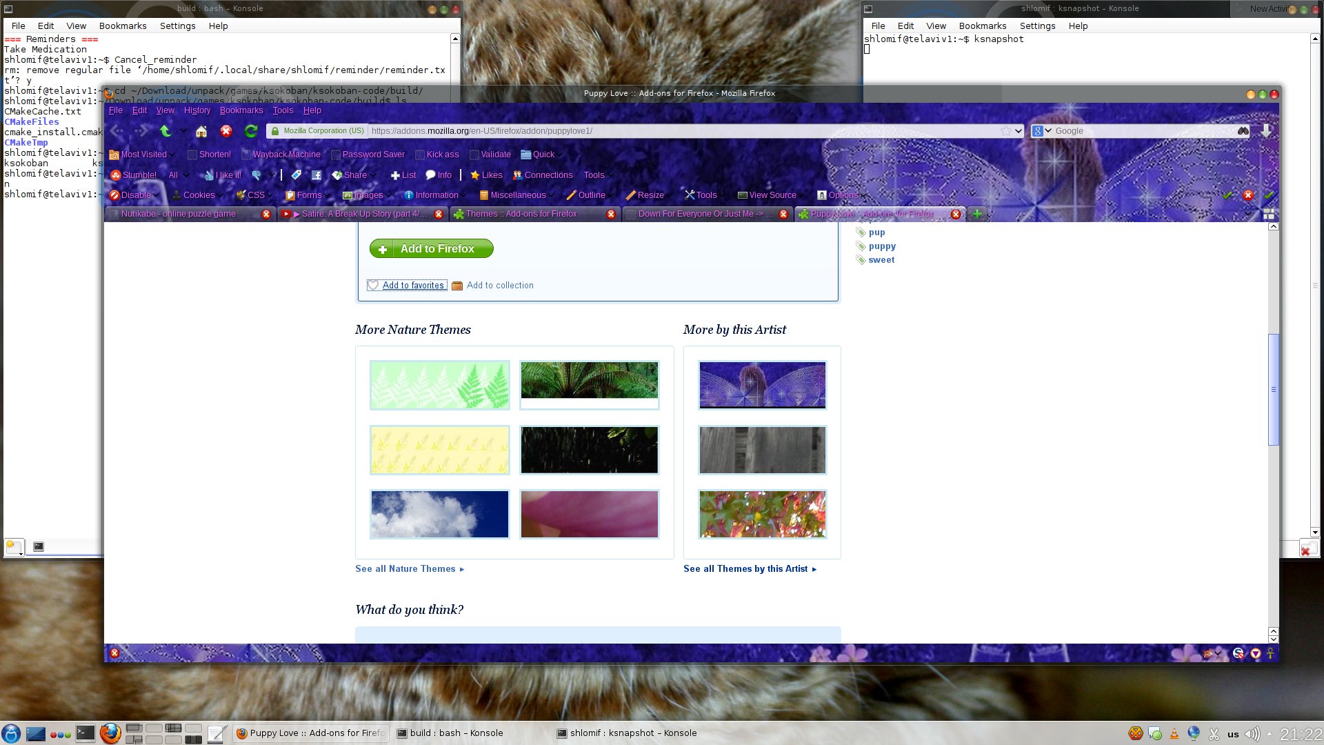Click the View Source toolbar item

coord(767,195)
